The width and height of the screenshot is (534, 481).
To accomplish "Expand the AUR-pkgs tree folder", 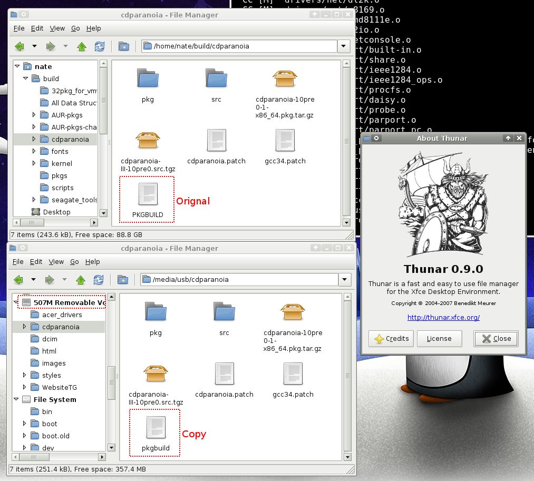I will click(x=34, y=115).
